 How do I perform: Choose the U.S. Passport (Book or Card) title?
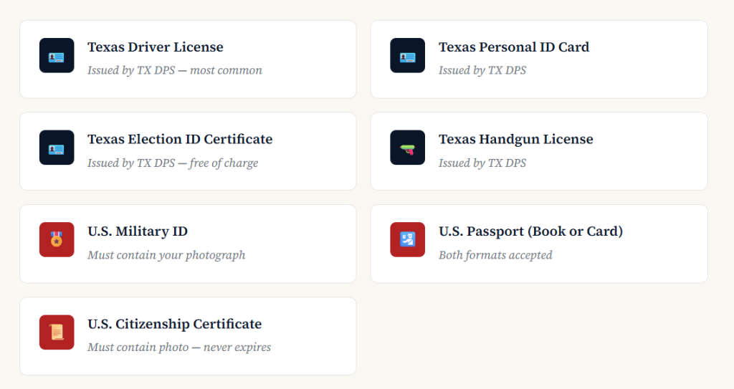530,231
